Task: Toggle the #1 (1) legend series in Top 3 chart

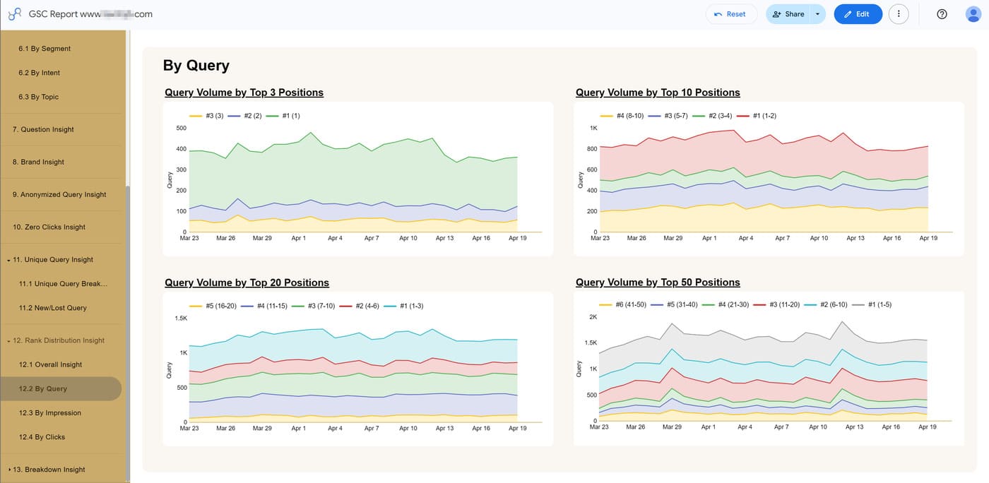Action: (283, 115)
